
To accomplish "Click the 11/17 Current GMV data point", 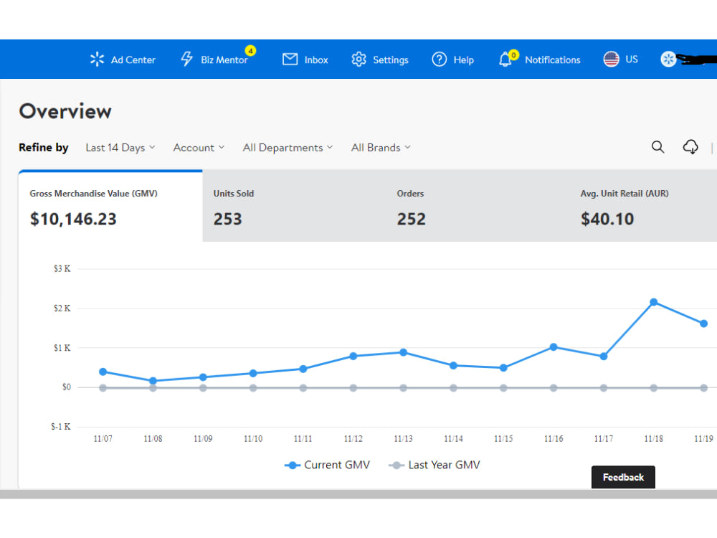I will [x=604, y=356].
